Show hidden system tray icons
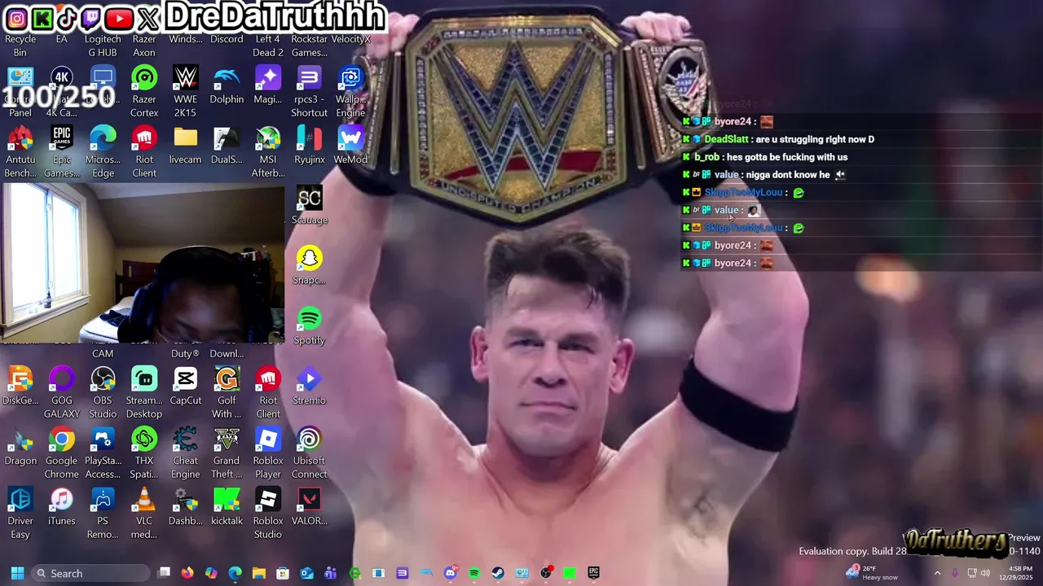The image size is (1043, 586). click(937, 573)
